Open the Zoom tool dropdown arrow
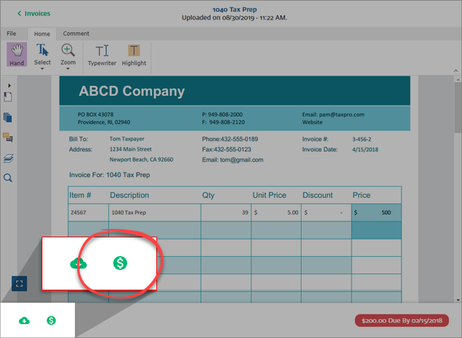The image size is (462, 338). tap(68, 69)
